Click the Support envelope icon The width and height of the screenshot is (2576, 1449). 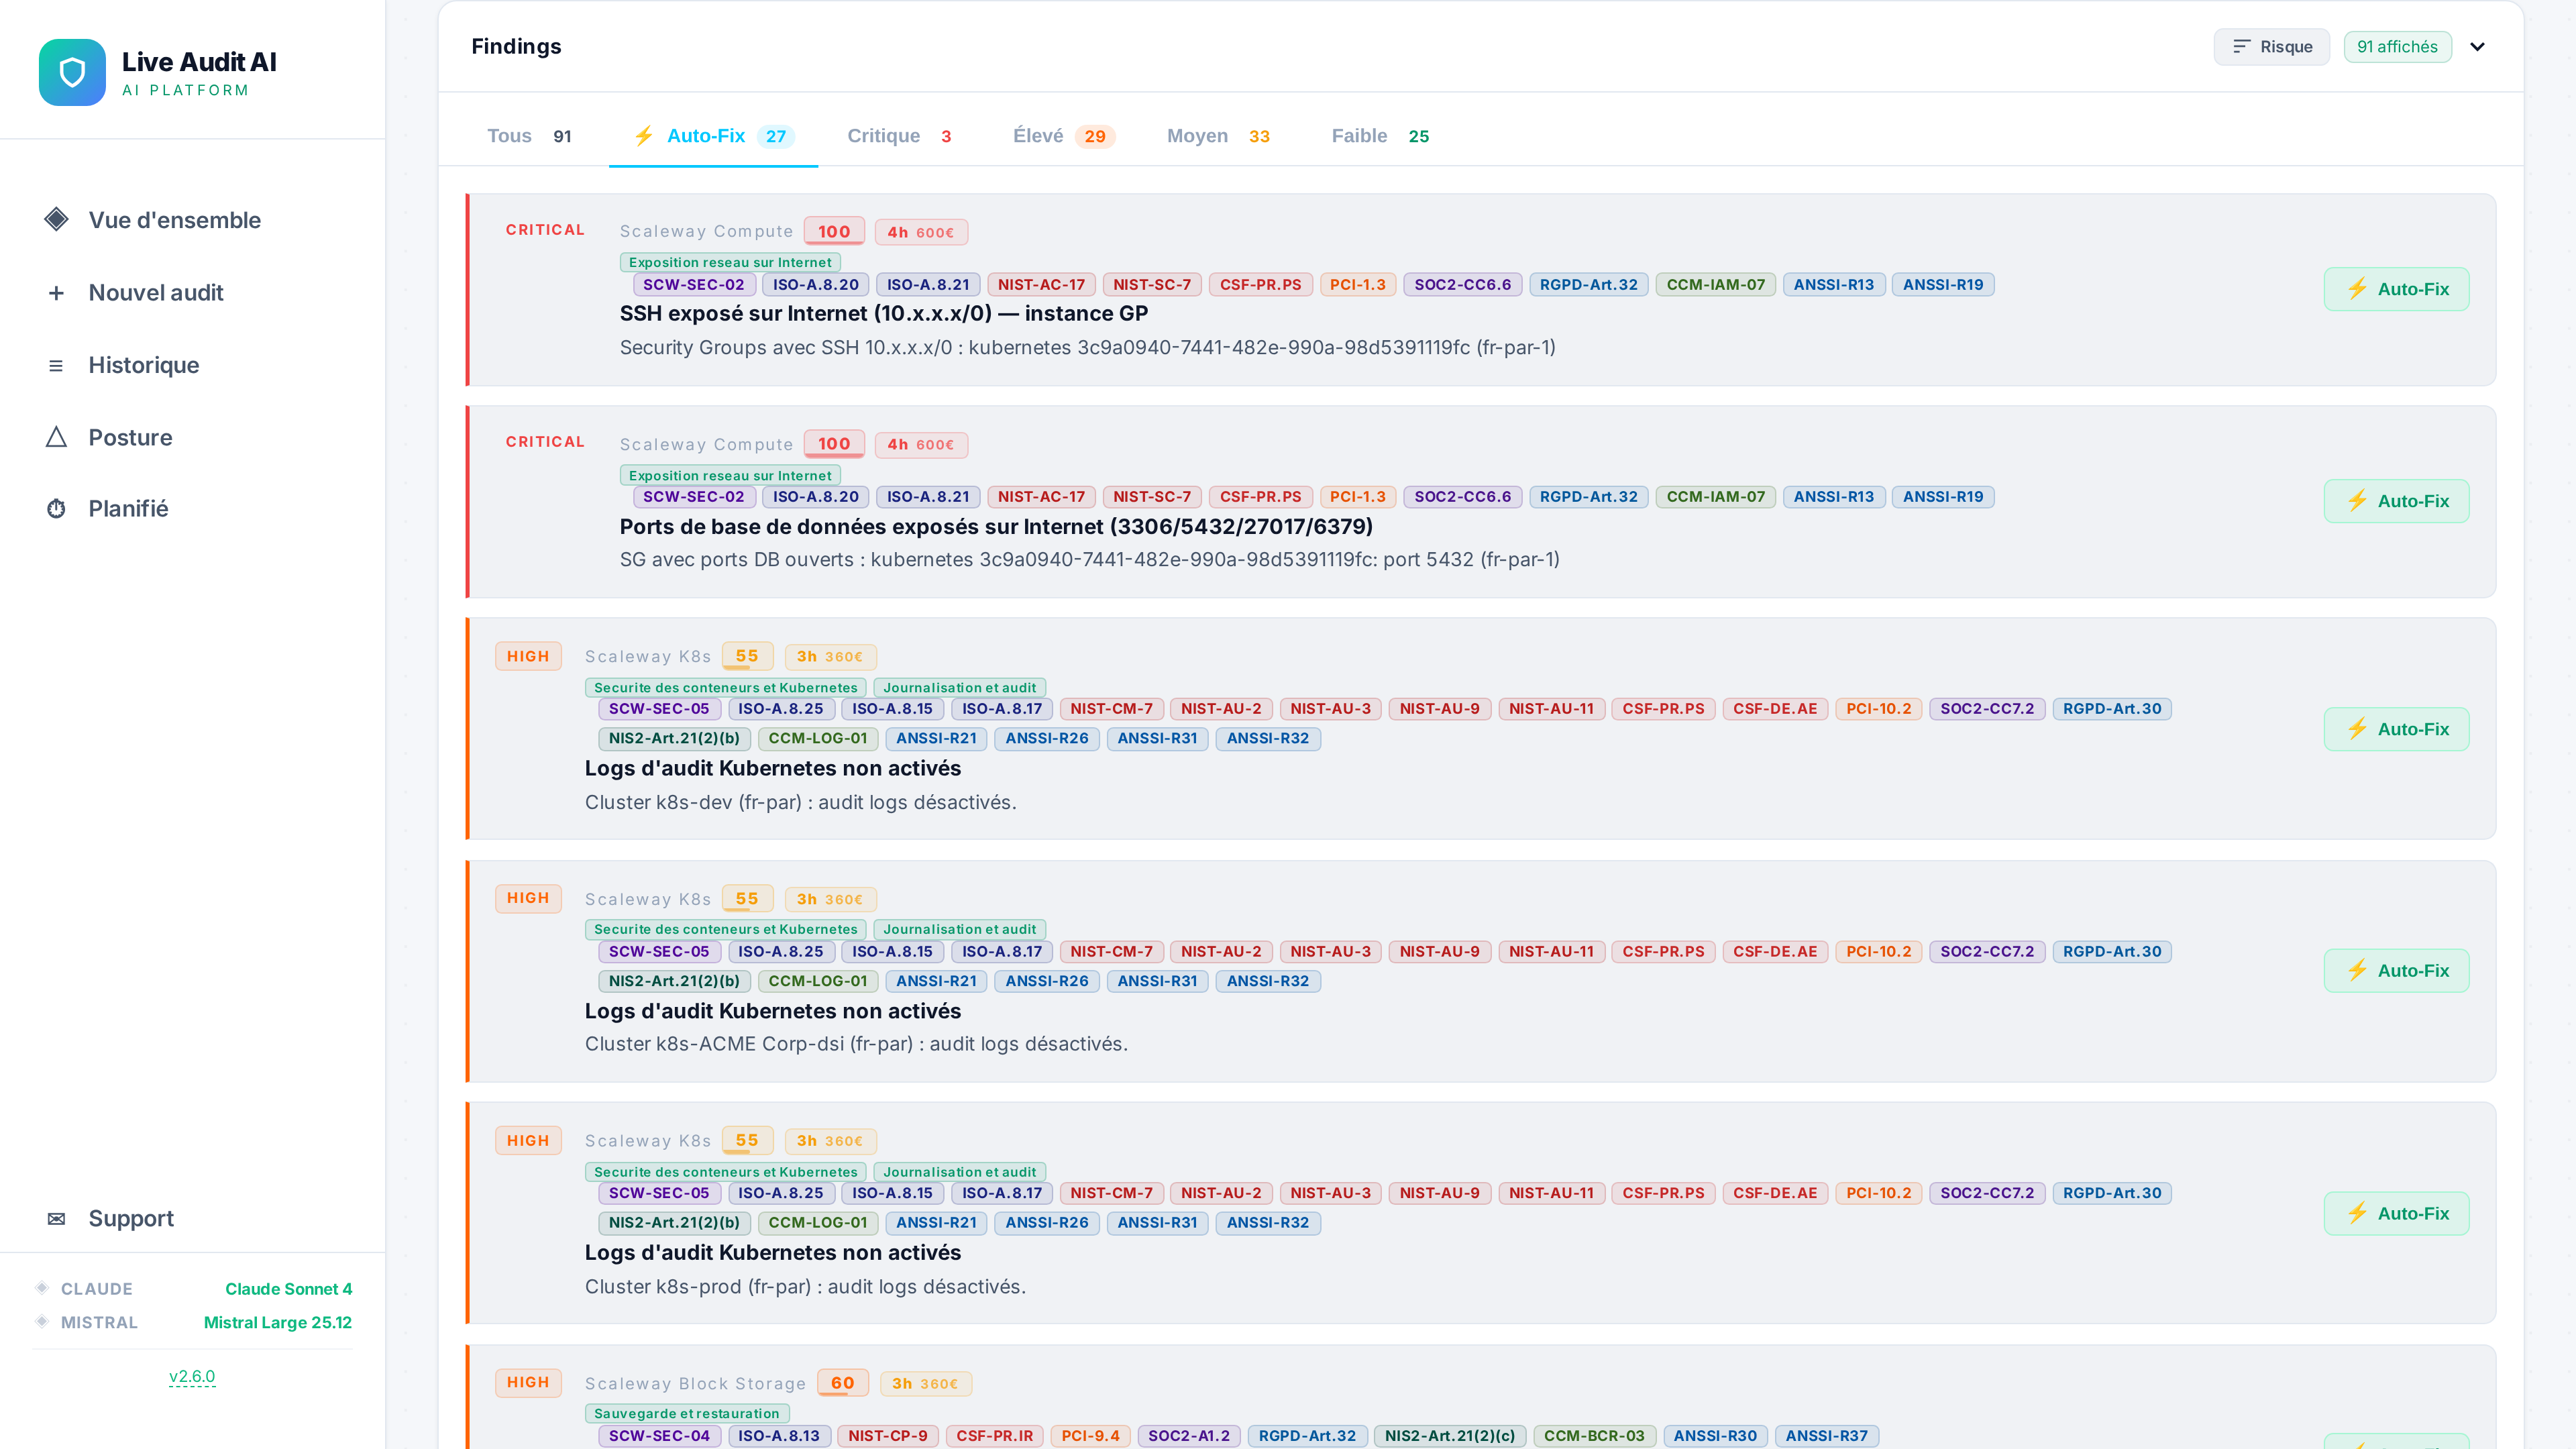[56, 1219]
